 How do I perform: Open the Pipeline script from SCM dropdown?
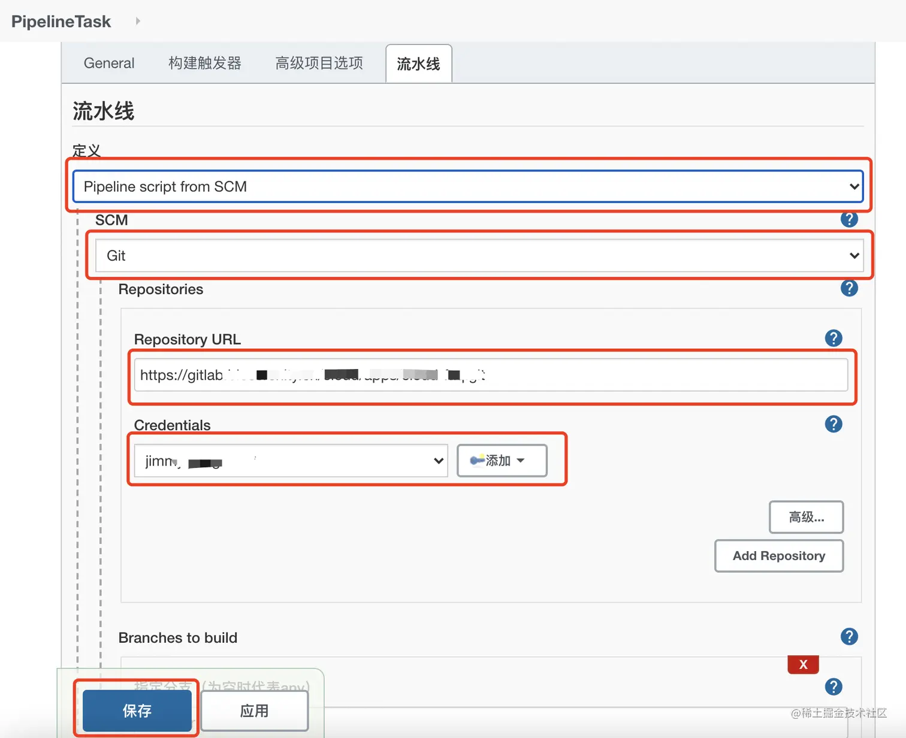pyautogui.click(x=468, y=186)
